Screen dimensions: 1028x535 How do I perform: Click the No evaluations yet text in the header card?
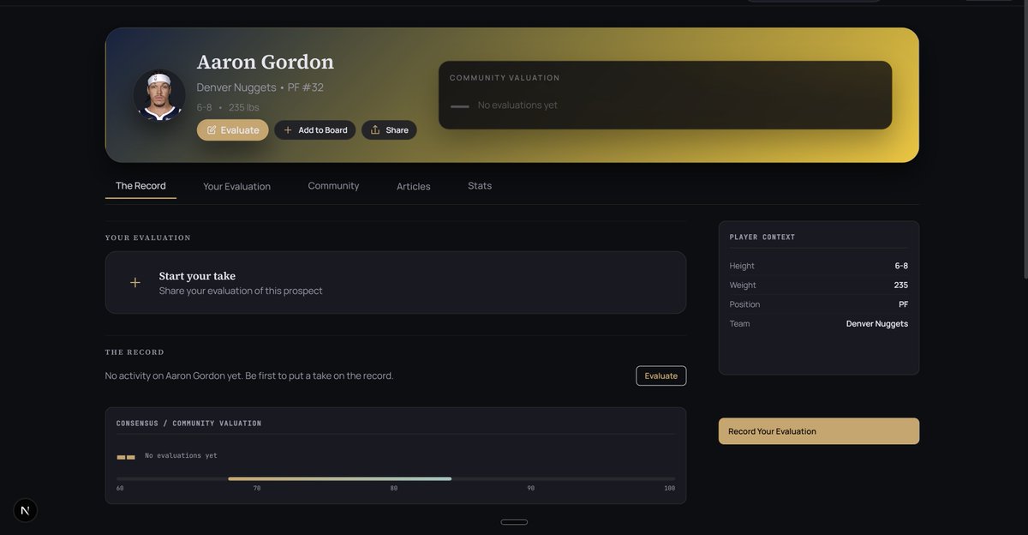(517, 105)
